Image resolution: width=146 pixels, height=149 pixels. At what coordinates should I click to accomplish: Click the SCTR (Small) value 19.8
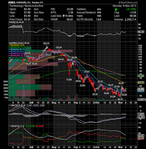(98, 19)
